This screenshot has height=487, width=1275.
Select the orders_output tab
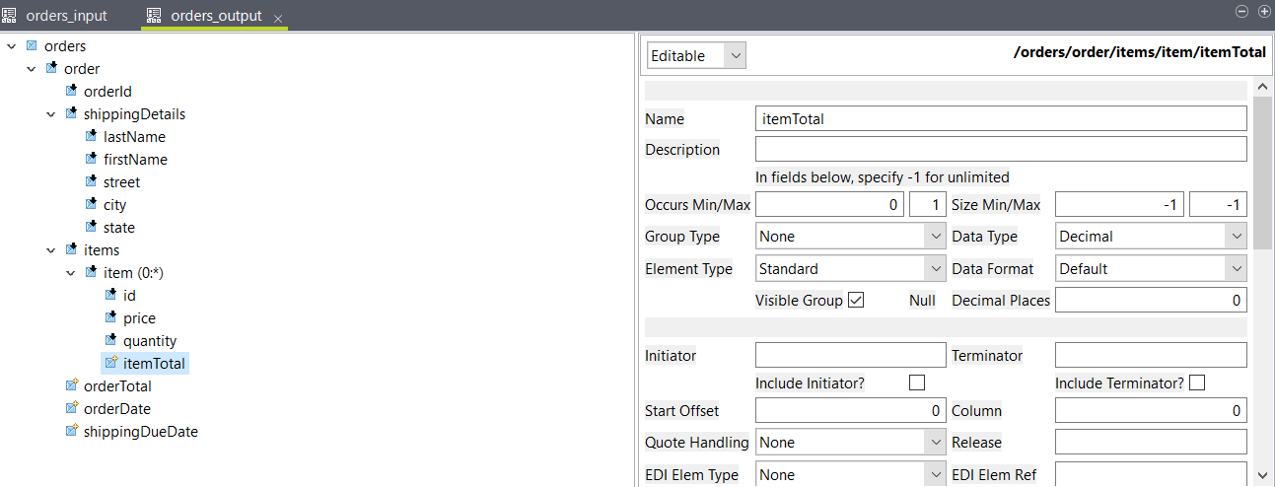pos(215,16)
